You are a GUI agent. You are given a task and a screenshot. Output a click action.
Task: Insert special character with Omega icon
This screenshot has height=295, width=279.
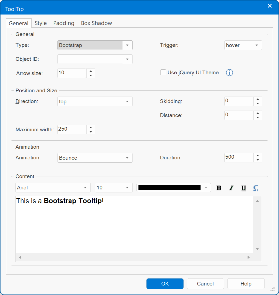[256, 188]
